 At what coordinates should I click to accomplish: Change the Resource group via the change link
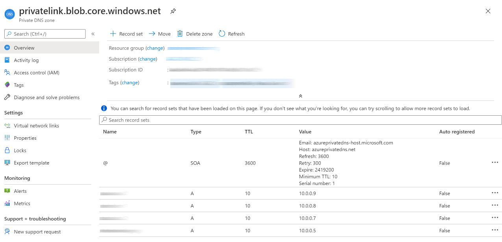click(155, 48)
